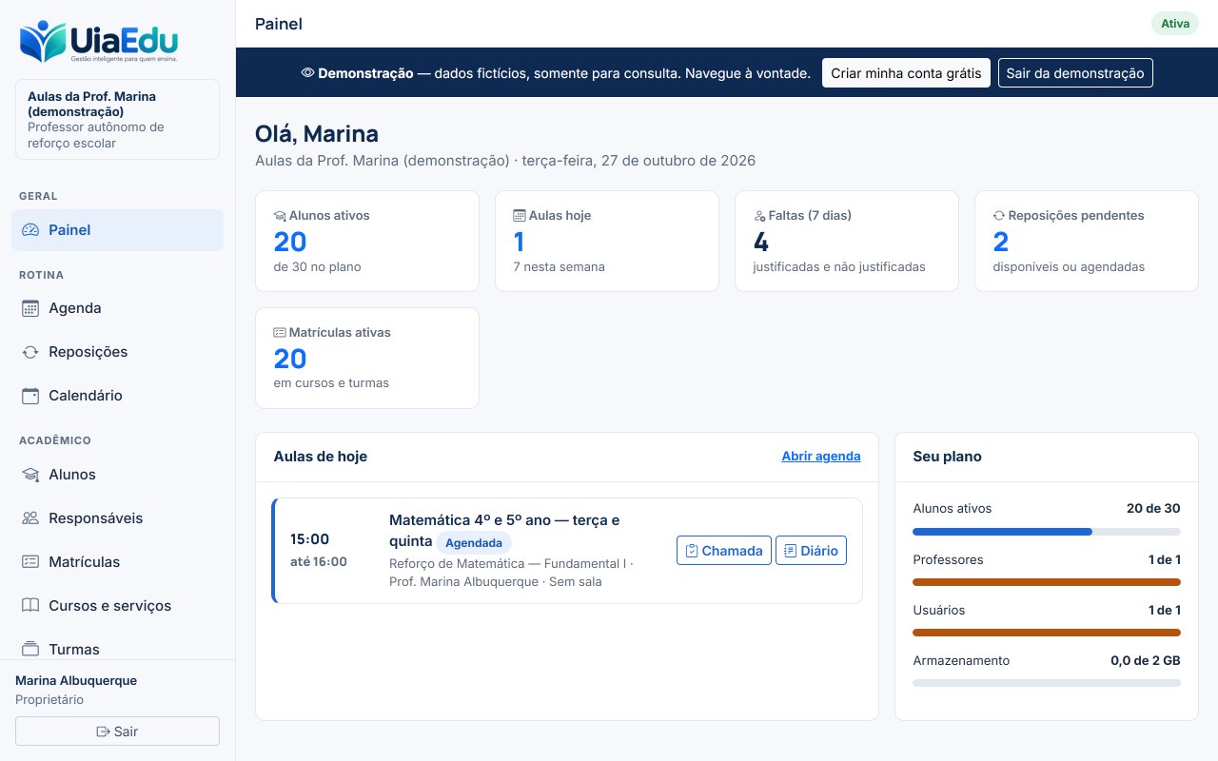
Task: Click the Cursos e serviços book icon
Action: (30, 606)
